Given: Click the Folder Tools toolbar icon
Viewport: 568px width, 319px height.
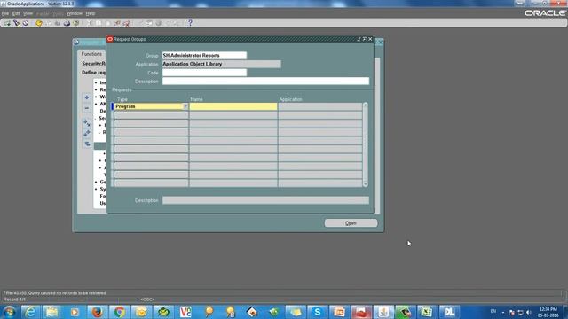Looking at the screenshot, I should tap(177, 23).
